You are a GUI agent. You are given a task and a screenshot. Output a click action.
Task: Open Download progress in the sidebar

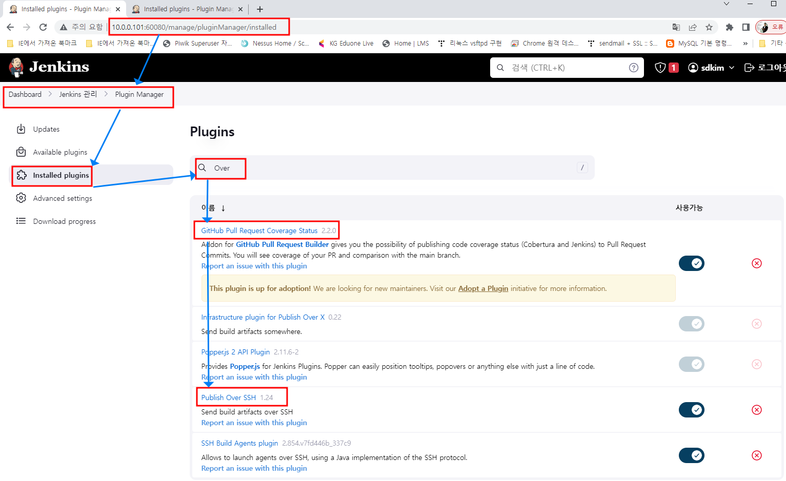[x=64, y=221]
